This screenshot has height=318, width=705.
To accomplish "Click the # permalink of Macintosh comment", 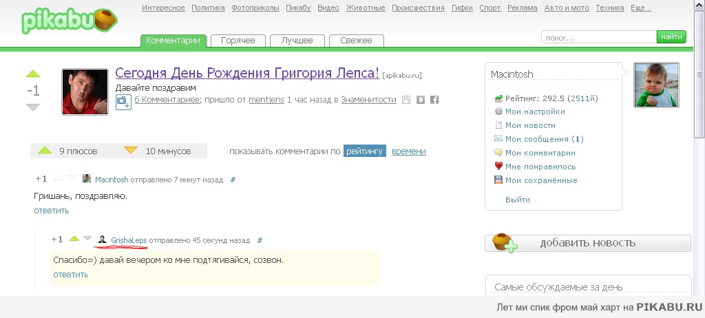I will tap(233, 180).
